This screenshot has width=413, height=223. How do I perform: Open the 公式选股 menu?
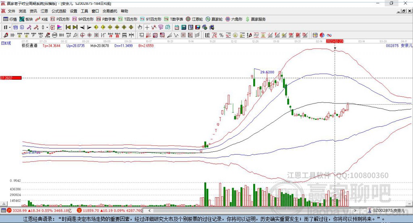(59, 11)
